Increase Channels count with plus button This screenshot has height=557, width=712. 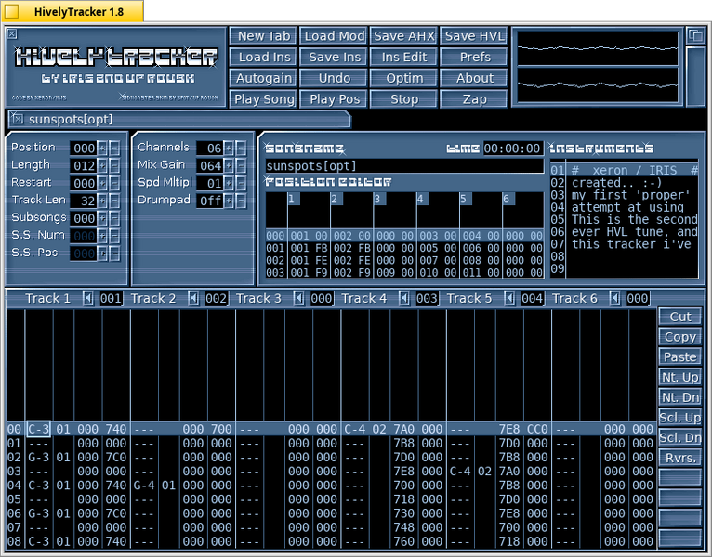point(229,148)
